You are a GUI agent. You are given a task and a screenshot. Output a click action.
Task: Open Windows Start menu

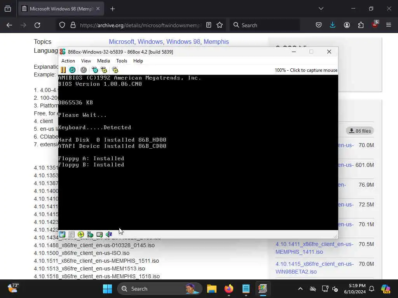[107, 289]
